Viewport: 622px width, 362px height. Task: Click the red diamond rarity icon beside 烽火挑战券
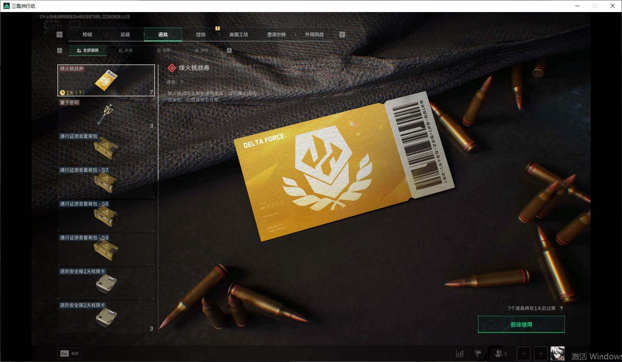pos(172,68)
